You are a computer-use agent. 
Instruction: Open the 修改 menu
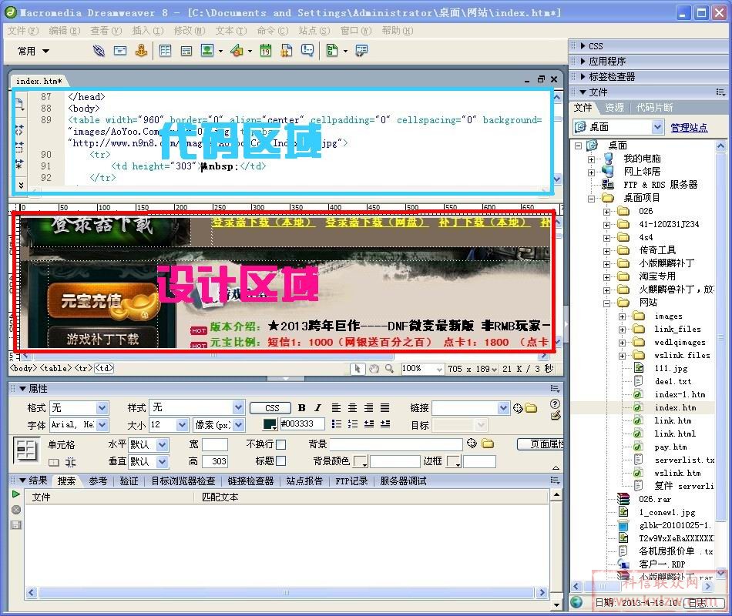pos(189,31)
